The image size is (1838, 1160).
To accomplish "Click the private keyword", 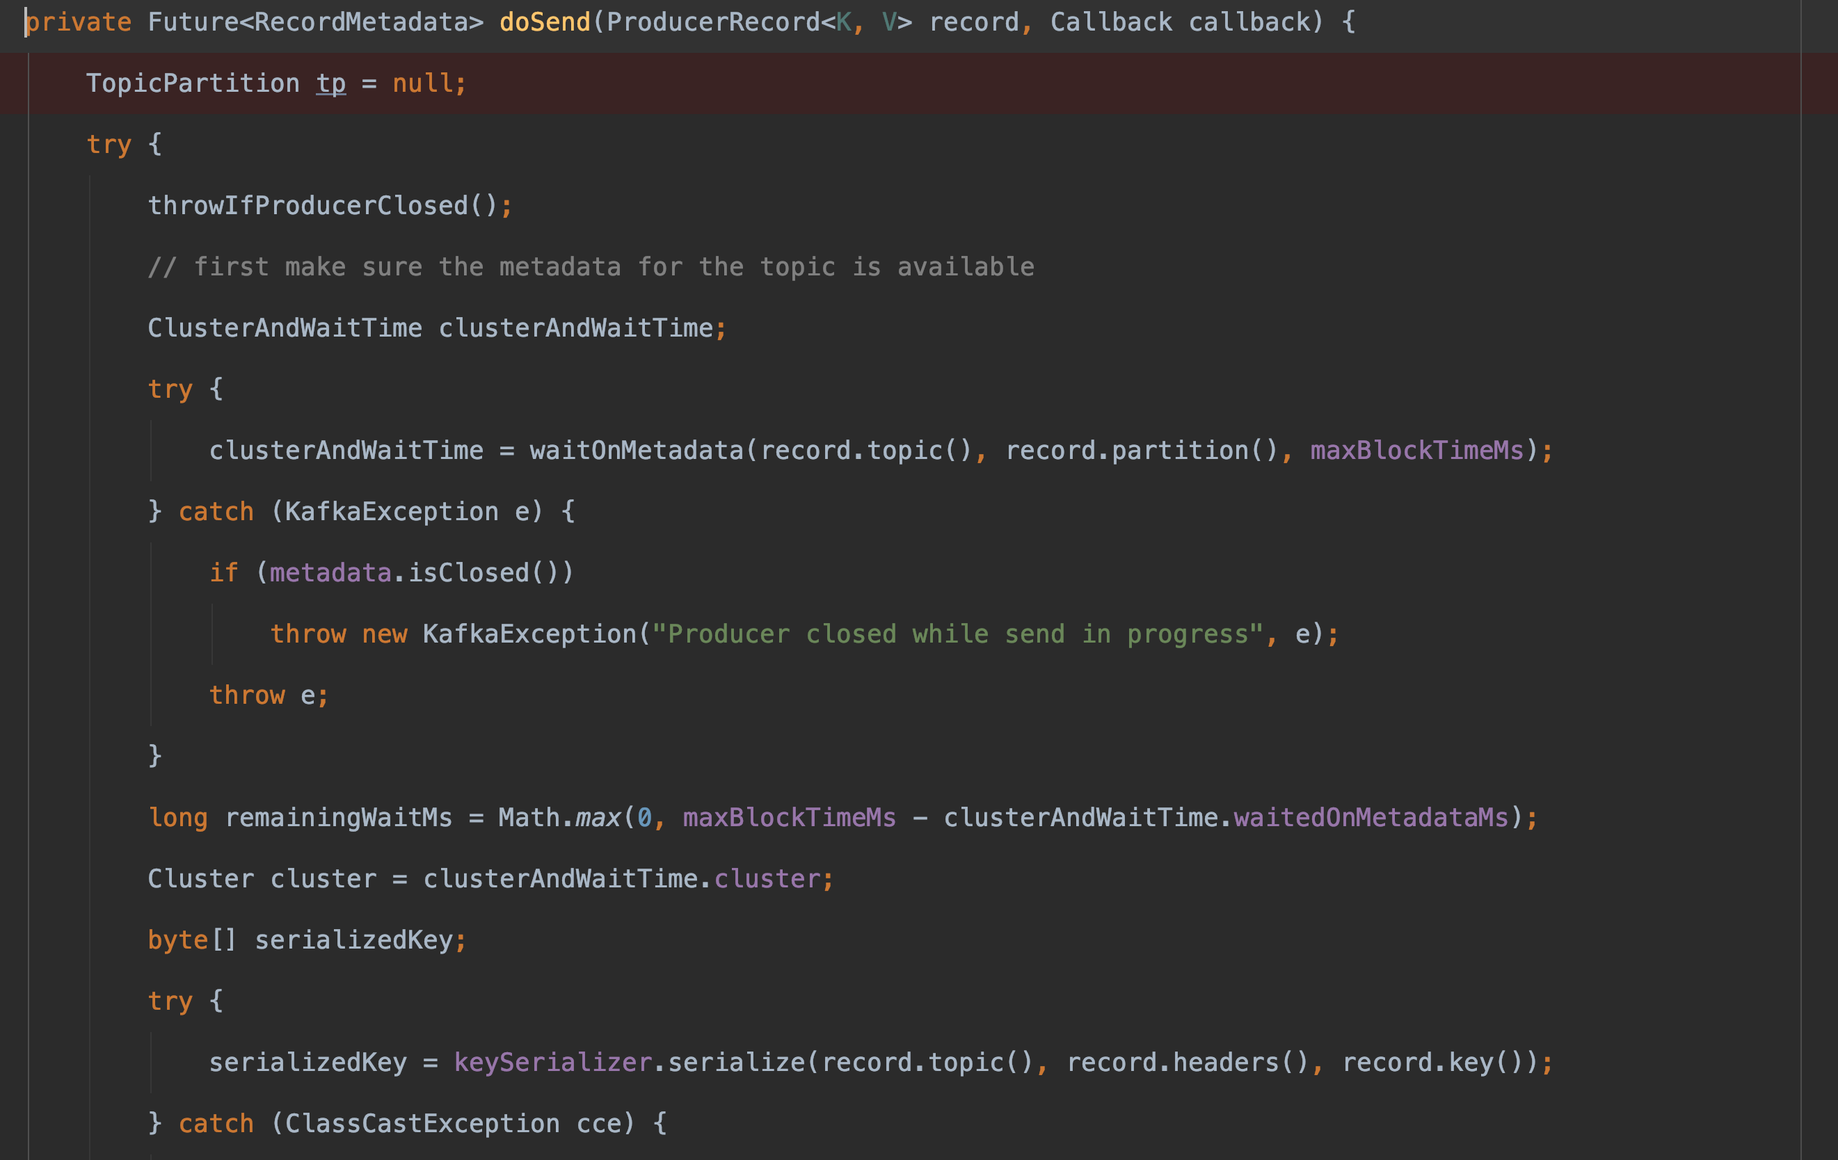I will coord(79,22).
